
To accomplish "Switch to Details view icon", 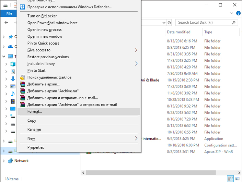I will [231, 179].
